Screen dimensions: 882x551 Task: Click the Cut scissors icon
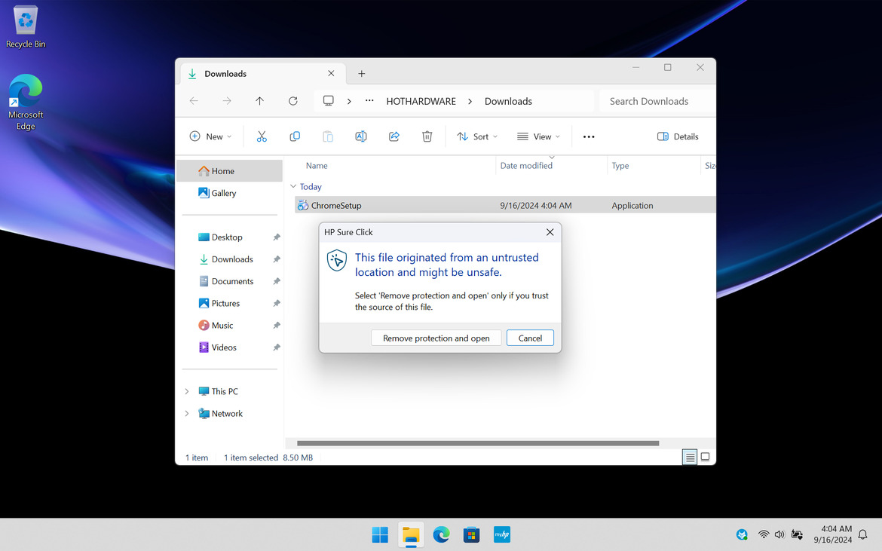click(262, 136)
